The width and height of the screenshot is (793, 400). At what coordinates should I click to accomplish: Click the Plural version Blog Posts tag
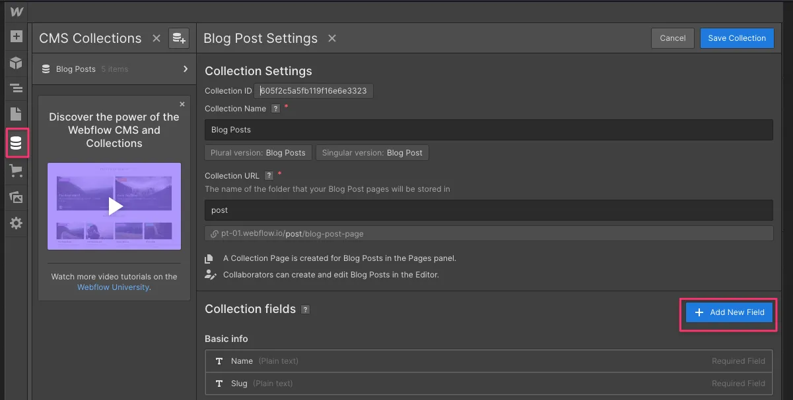(x=258, y=152)
